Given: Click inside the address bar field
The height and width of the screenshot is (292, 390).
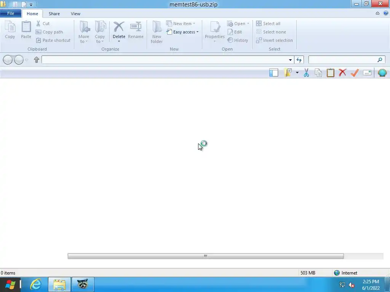Looking at the screenshot, I should coord(164,60).
